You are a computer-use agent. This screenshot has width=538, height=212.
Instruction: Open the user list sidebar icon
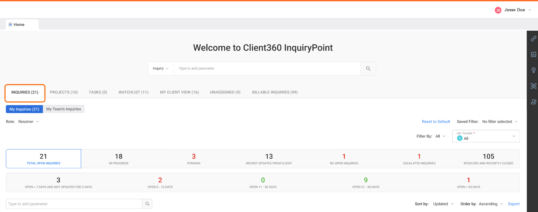(x=533, y=102)
